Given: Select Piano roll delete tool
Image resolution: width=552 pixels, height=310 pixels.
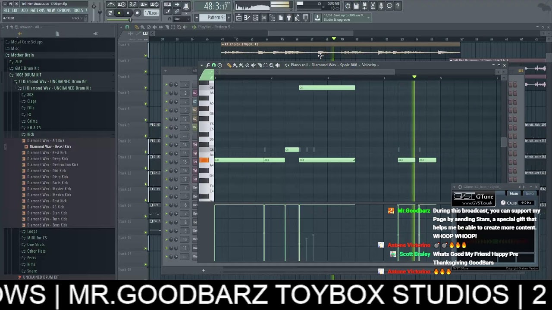Looking at the screenshot, I should tap(247, 65).
